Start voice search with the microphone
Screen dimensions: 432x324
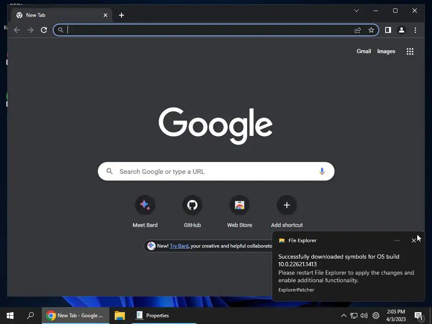click(x=322, y=171)
